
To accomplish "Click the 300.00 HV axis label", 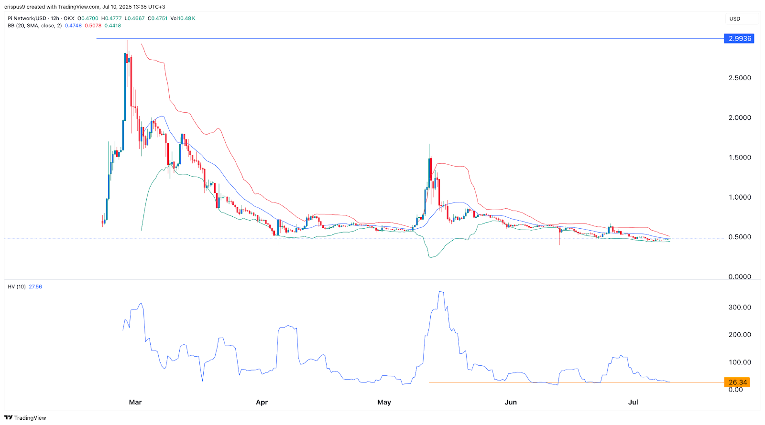I will pyautogui.click(x=740, y=308).
